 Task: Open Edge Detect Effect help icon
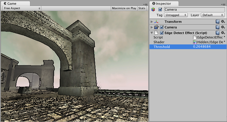[x=217, y=33]
